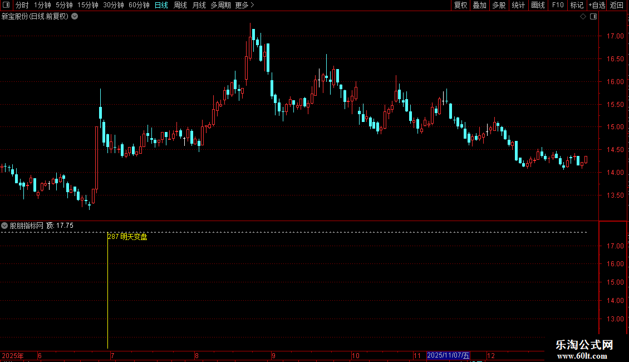This screenshot has width=629, height=362.
Task: Switch to 周线 weekly chart
Action: (x=180, y=5)
